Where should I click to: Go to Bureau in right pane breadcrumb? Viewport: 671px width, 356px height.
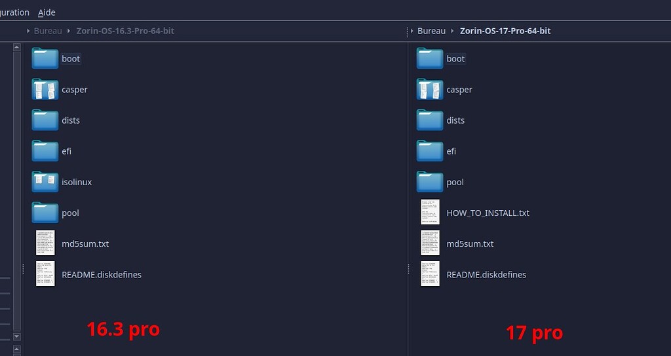(x=431, y=31)
